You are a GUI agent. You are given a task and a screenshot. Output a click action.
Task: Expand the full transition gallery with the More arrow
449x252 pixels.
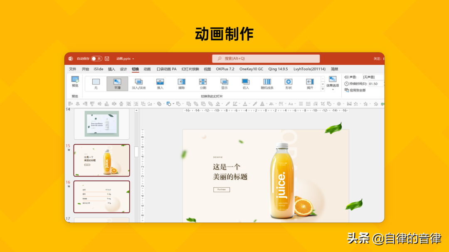pyautogui.click(x=323, y=89)
